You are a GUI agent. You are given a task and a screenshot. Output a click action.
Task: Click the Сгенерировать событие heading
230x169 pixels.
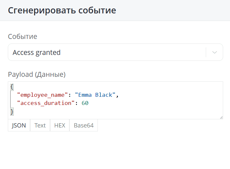[62, 10]
